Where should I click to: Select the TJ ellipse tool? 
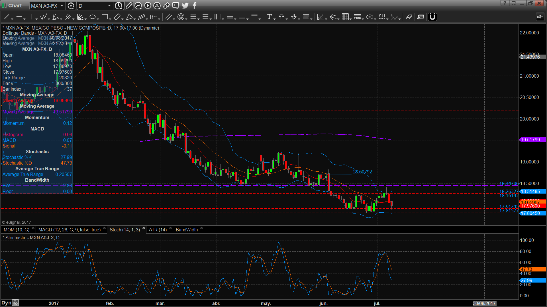click(x=370, y=17)
